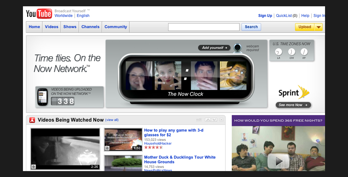
Task: Add 3-d glasses video to QuickList
Action: (x=107, y=148)
